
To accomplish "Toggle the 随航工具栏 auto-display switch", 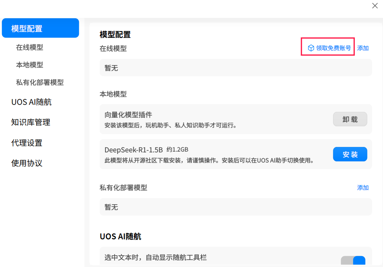I will pyautogui.click(x=353, y=260).
